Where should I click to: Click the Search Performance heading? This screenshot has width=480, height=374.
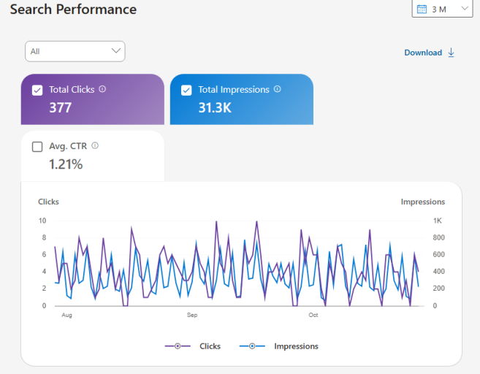[x=73, y=9]
